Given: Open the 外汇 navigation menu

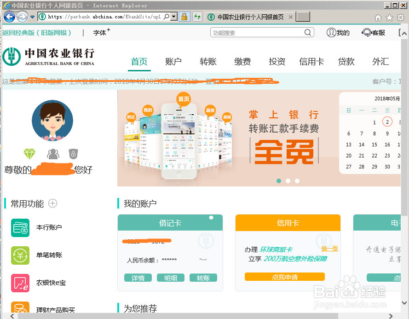Looking at the screenshot, I should click(380, 62).
